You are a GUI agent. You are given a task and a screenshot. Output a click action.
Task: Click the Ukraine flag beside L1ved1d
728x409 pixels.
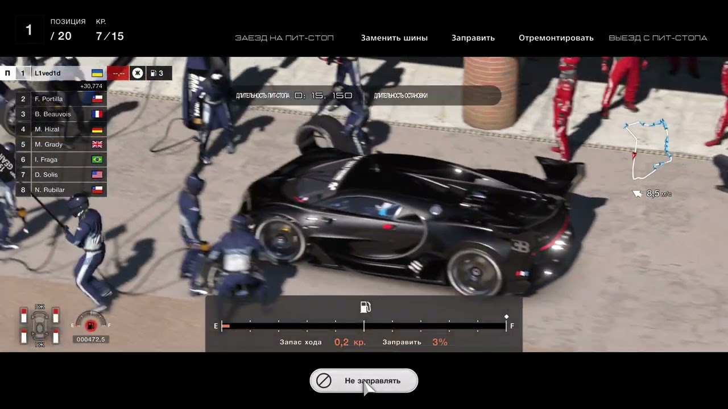tap(97, 73)
